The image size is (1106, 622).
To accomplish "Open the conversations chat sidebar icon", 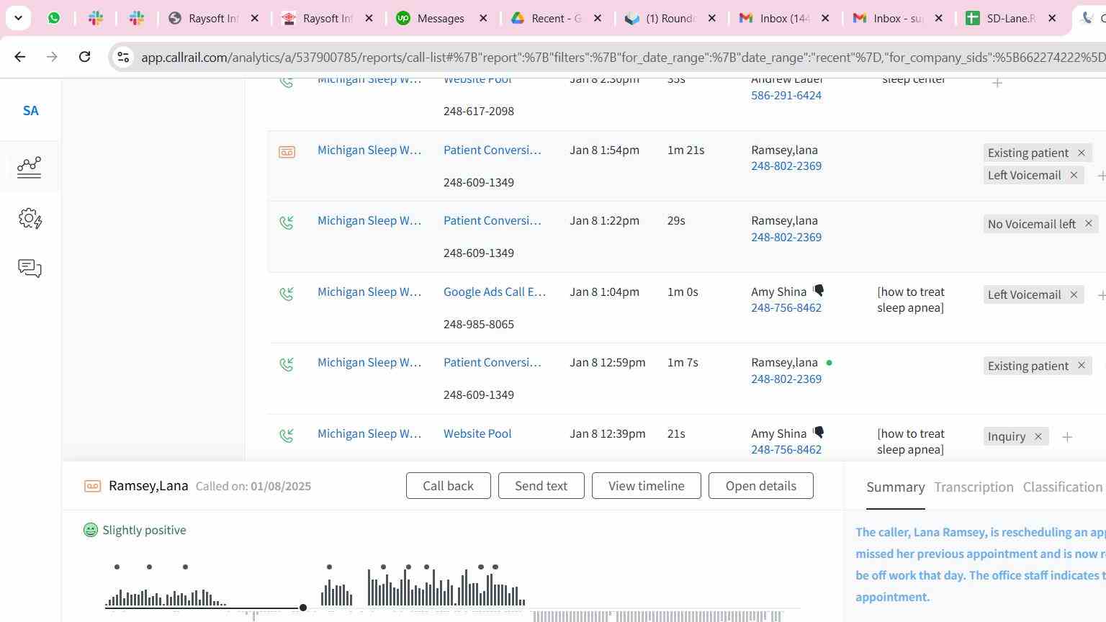I will [x=30, y=269].
